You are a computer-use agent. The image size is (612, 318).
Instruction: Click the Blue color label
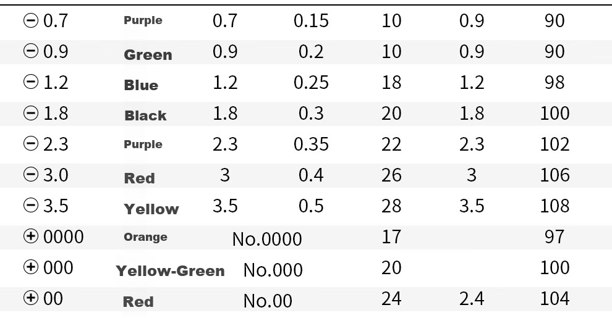(141, 85)
